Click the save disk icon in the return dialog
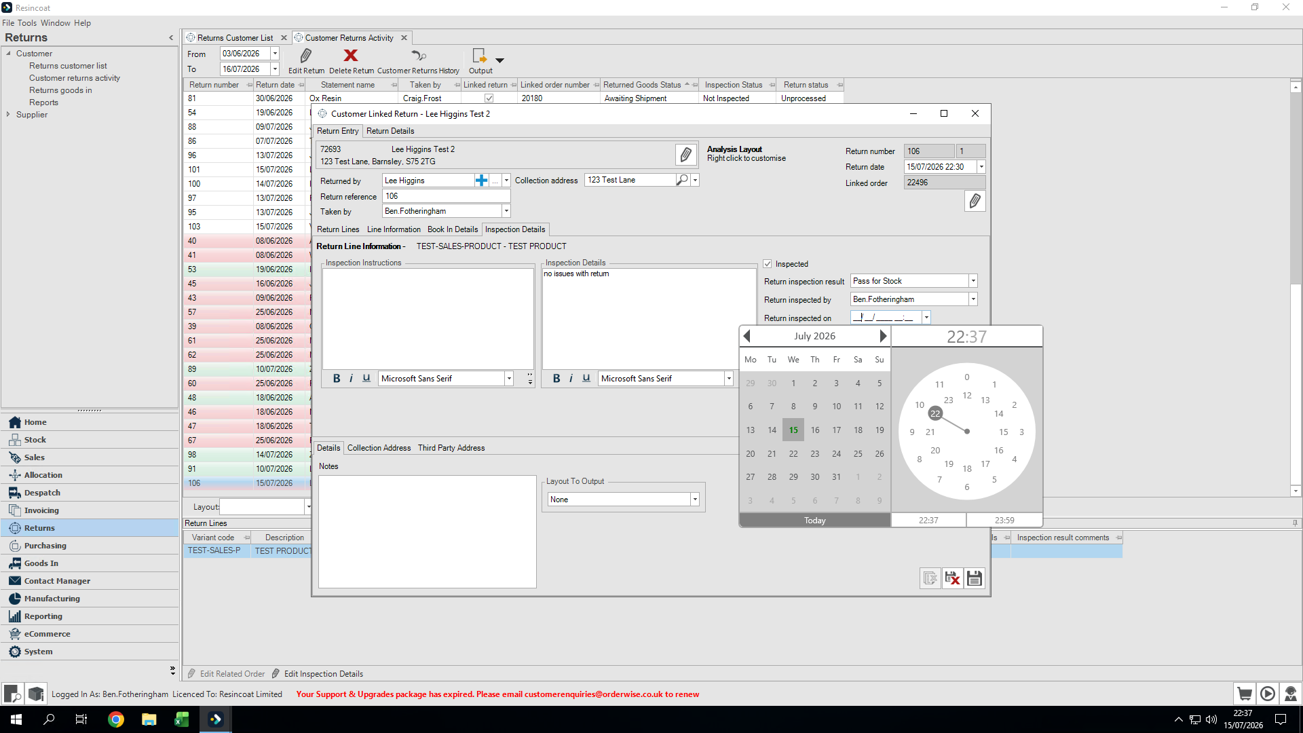Screen dimensions: 1303x733 pyautogui.click(x=975, y=578)
